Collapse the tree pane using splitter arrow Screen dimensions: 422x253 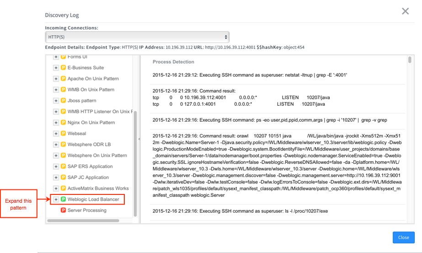tap(139, 139)
